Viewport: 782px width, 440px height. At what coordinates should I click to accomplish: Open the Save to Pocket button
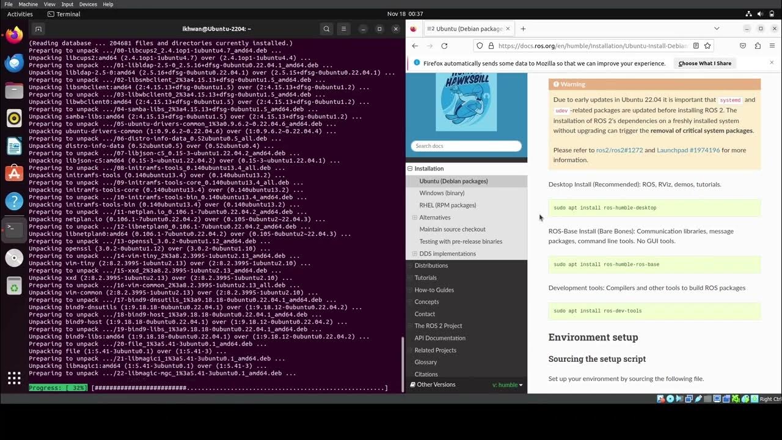[x=743, y=46]
